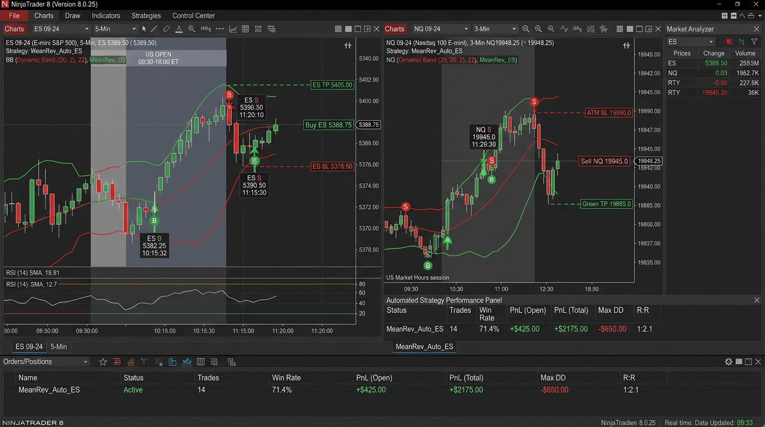Click the line chart icon in NQ toolbar
765x427 pixels.
(x=564, y=29)
